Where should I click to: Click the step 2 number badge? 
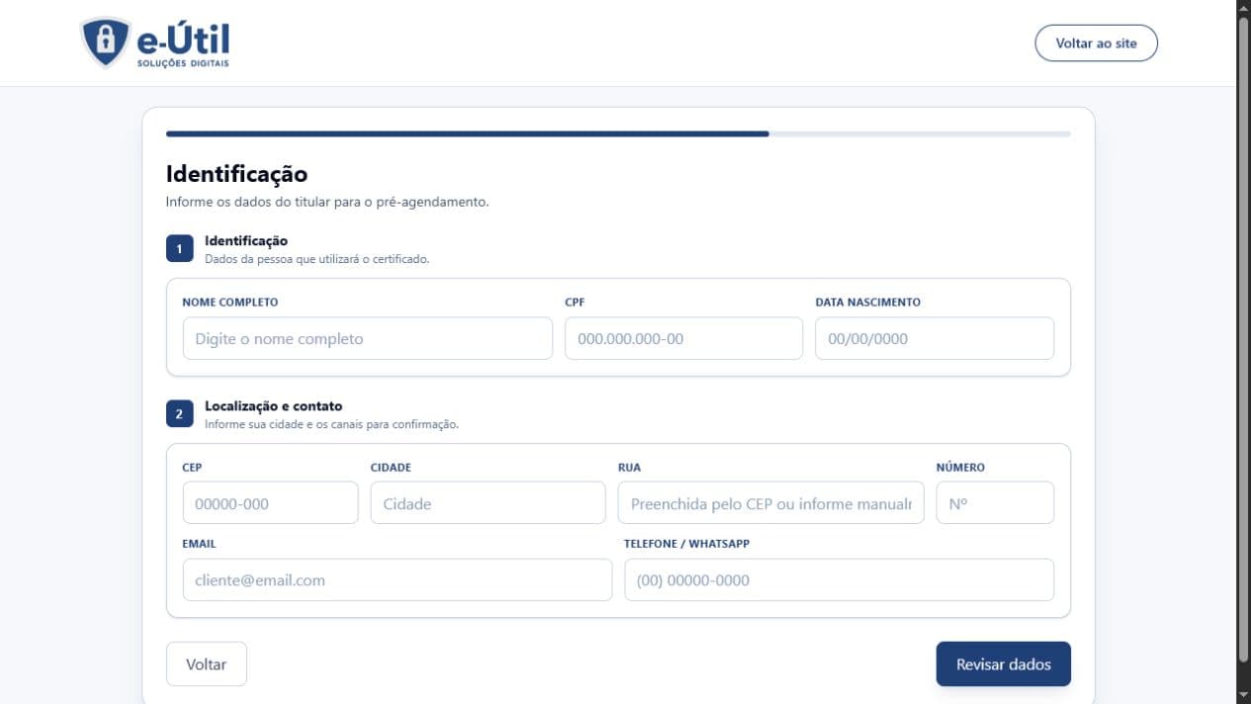(179, 414)
